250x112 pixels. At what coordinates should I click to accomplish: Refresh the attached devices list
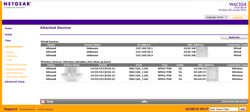click(234, 37)
